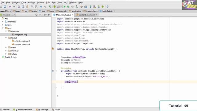Image resolution: width=197 pixels, height=111 pixels.
Task: Run the app with green play icon
Action: (x=64, y=7)
